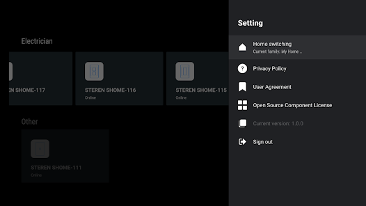Click the STEREN SHOME-115 device icon

pos(185,71)
